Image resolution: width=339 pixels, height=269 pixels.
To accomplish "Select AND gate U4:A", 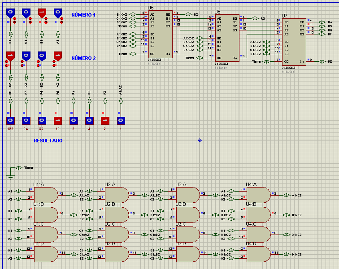I will click(x=259, y=195).
